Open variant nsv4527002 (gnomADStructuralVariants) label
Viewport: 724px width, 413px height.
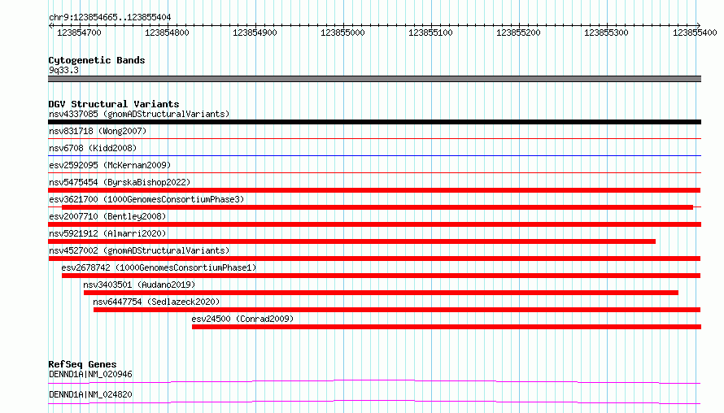pyautogui.click(x=139, y=250)
